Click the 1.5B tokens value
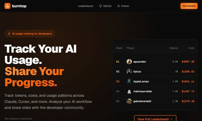 click(x=175, y=91)
